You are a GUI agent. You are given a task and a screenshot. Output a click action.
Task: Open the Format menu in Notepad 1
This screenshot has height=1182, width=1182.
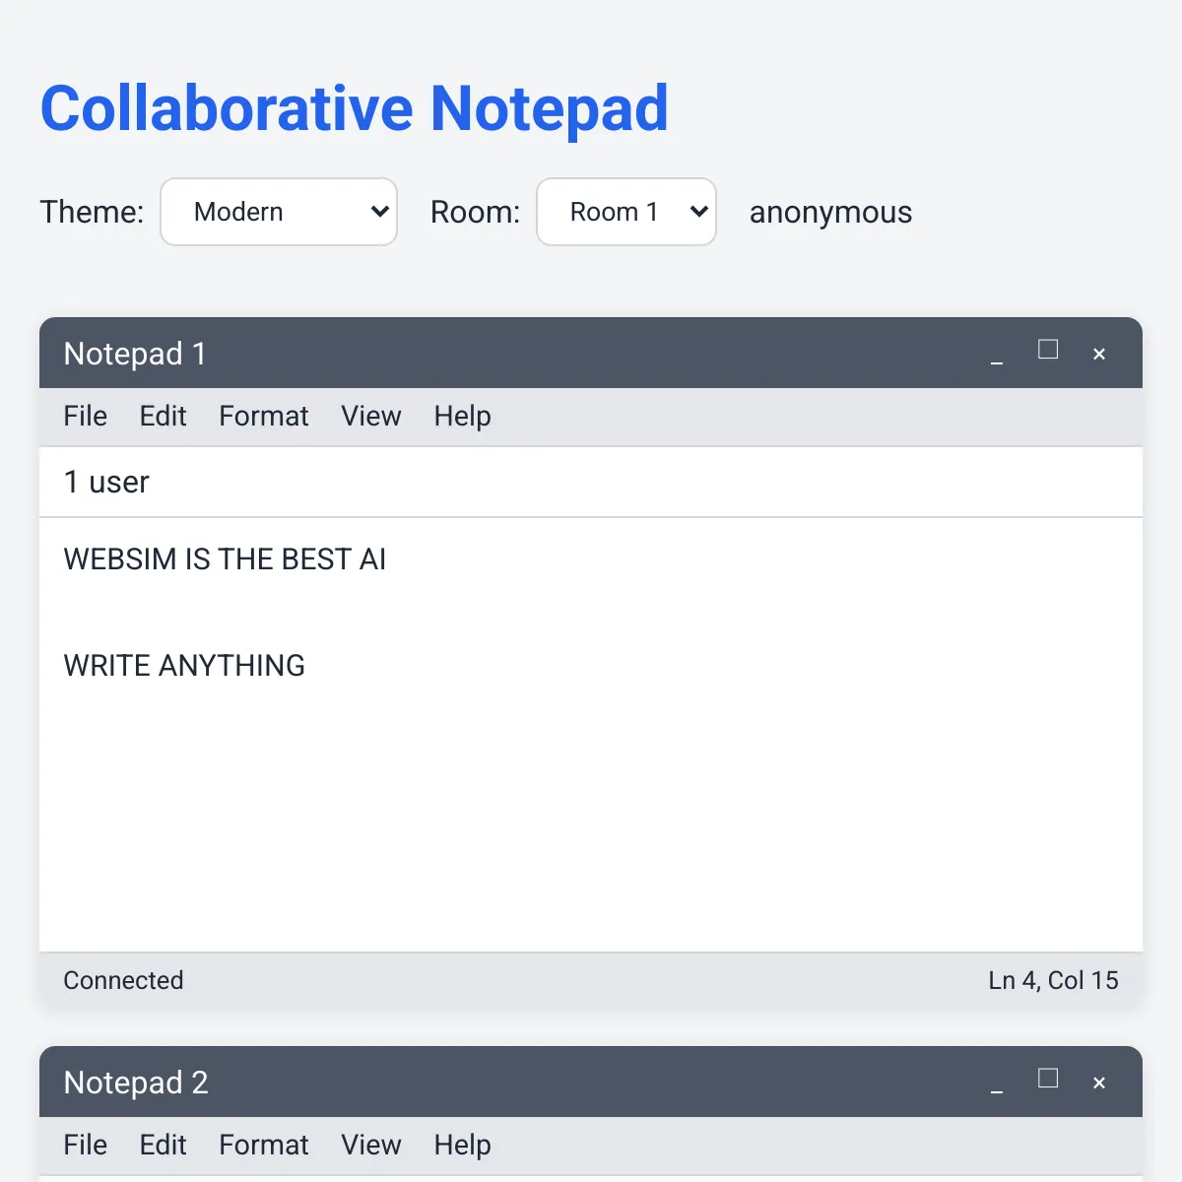coord(263,416)
